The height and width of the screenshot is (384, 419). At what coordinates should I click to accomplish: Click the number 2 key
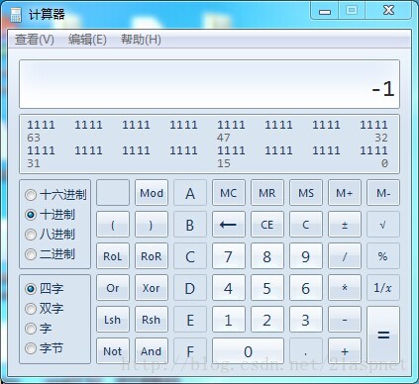[267, 320]
